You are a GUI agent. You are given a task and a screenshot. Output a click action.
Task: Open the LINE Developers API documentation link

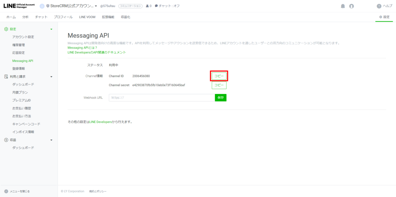97,52
